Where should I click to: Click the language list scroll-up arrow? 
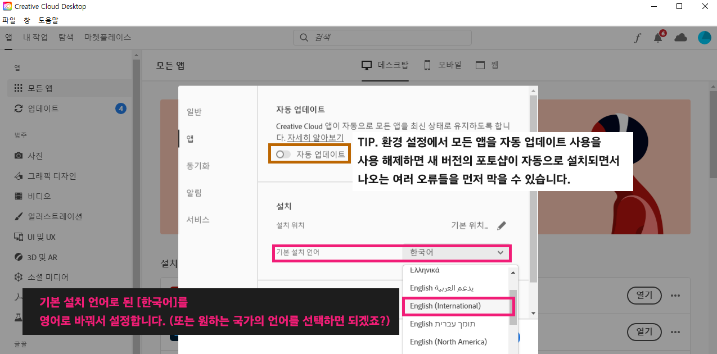(512, 272)
